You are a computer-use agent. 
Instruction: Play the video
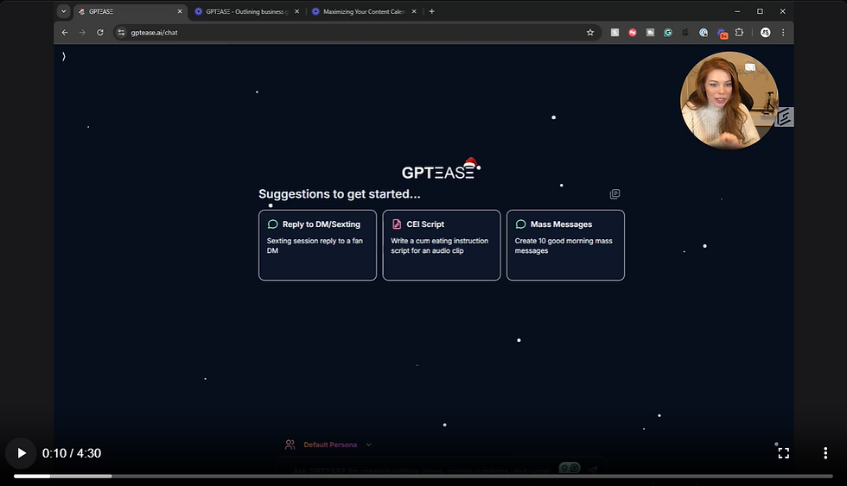pyautogui.click(x=21, y=453)
